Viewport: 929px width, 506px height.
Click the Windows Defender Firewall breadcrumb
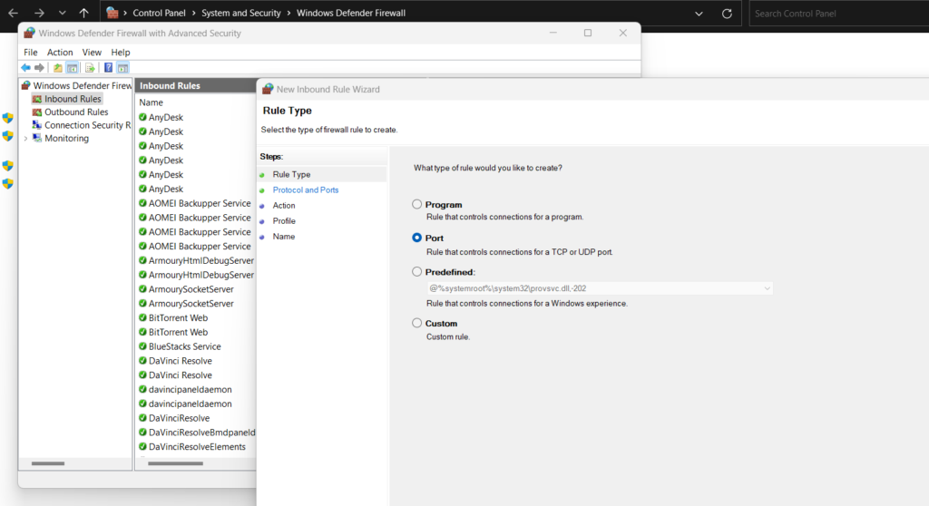pos(351,13)
